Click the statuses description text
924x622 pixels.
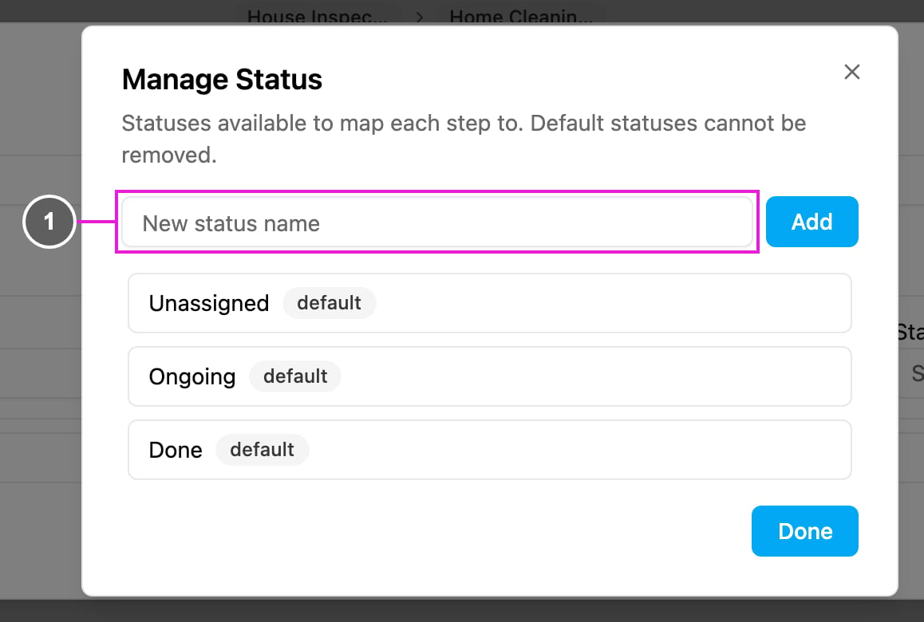pyautogui.click(x=464, y=139)
